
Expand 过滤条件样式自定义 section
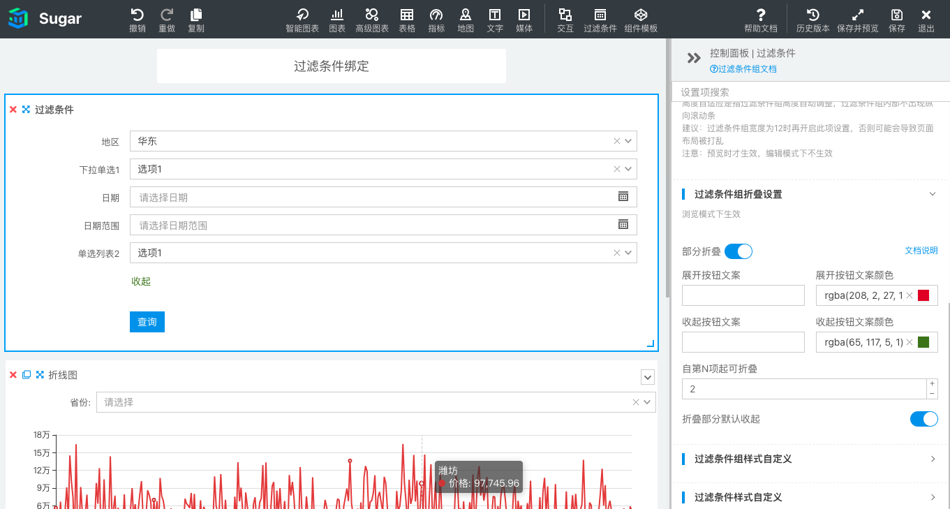click(933, 497)
